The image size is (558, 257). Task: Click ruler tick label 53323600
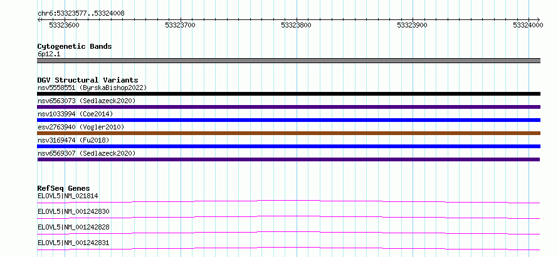coord(65,25)
